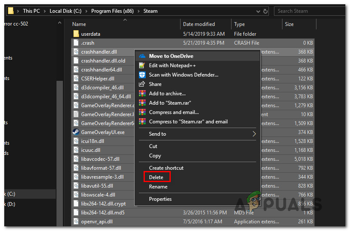Choose Rename in context menu
The height and width of the screenshot is (231, 350).
[198, 187]
